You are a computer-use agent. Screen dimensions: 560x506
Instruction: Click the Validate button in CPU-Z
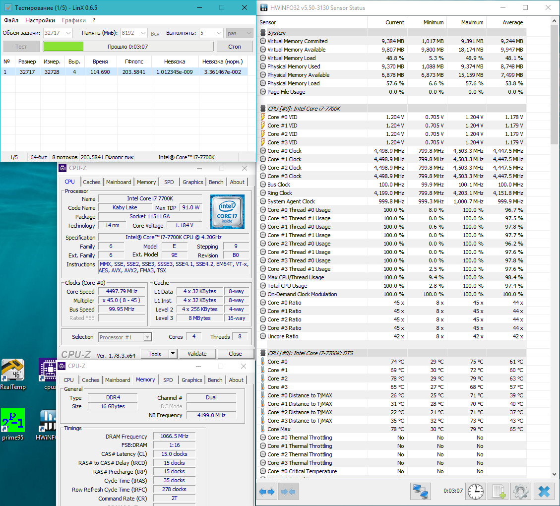click(x=197, y=354)
